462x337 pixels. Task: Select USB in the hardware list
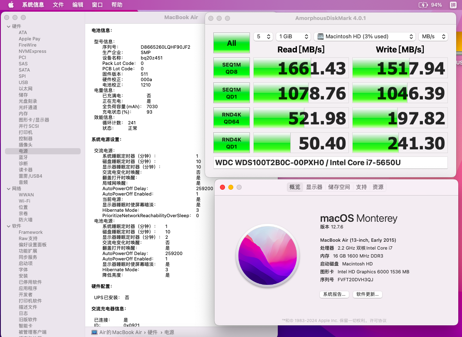tap(23, 82)
